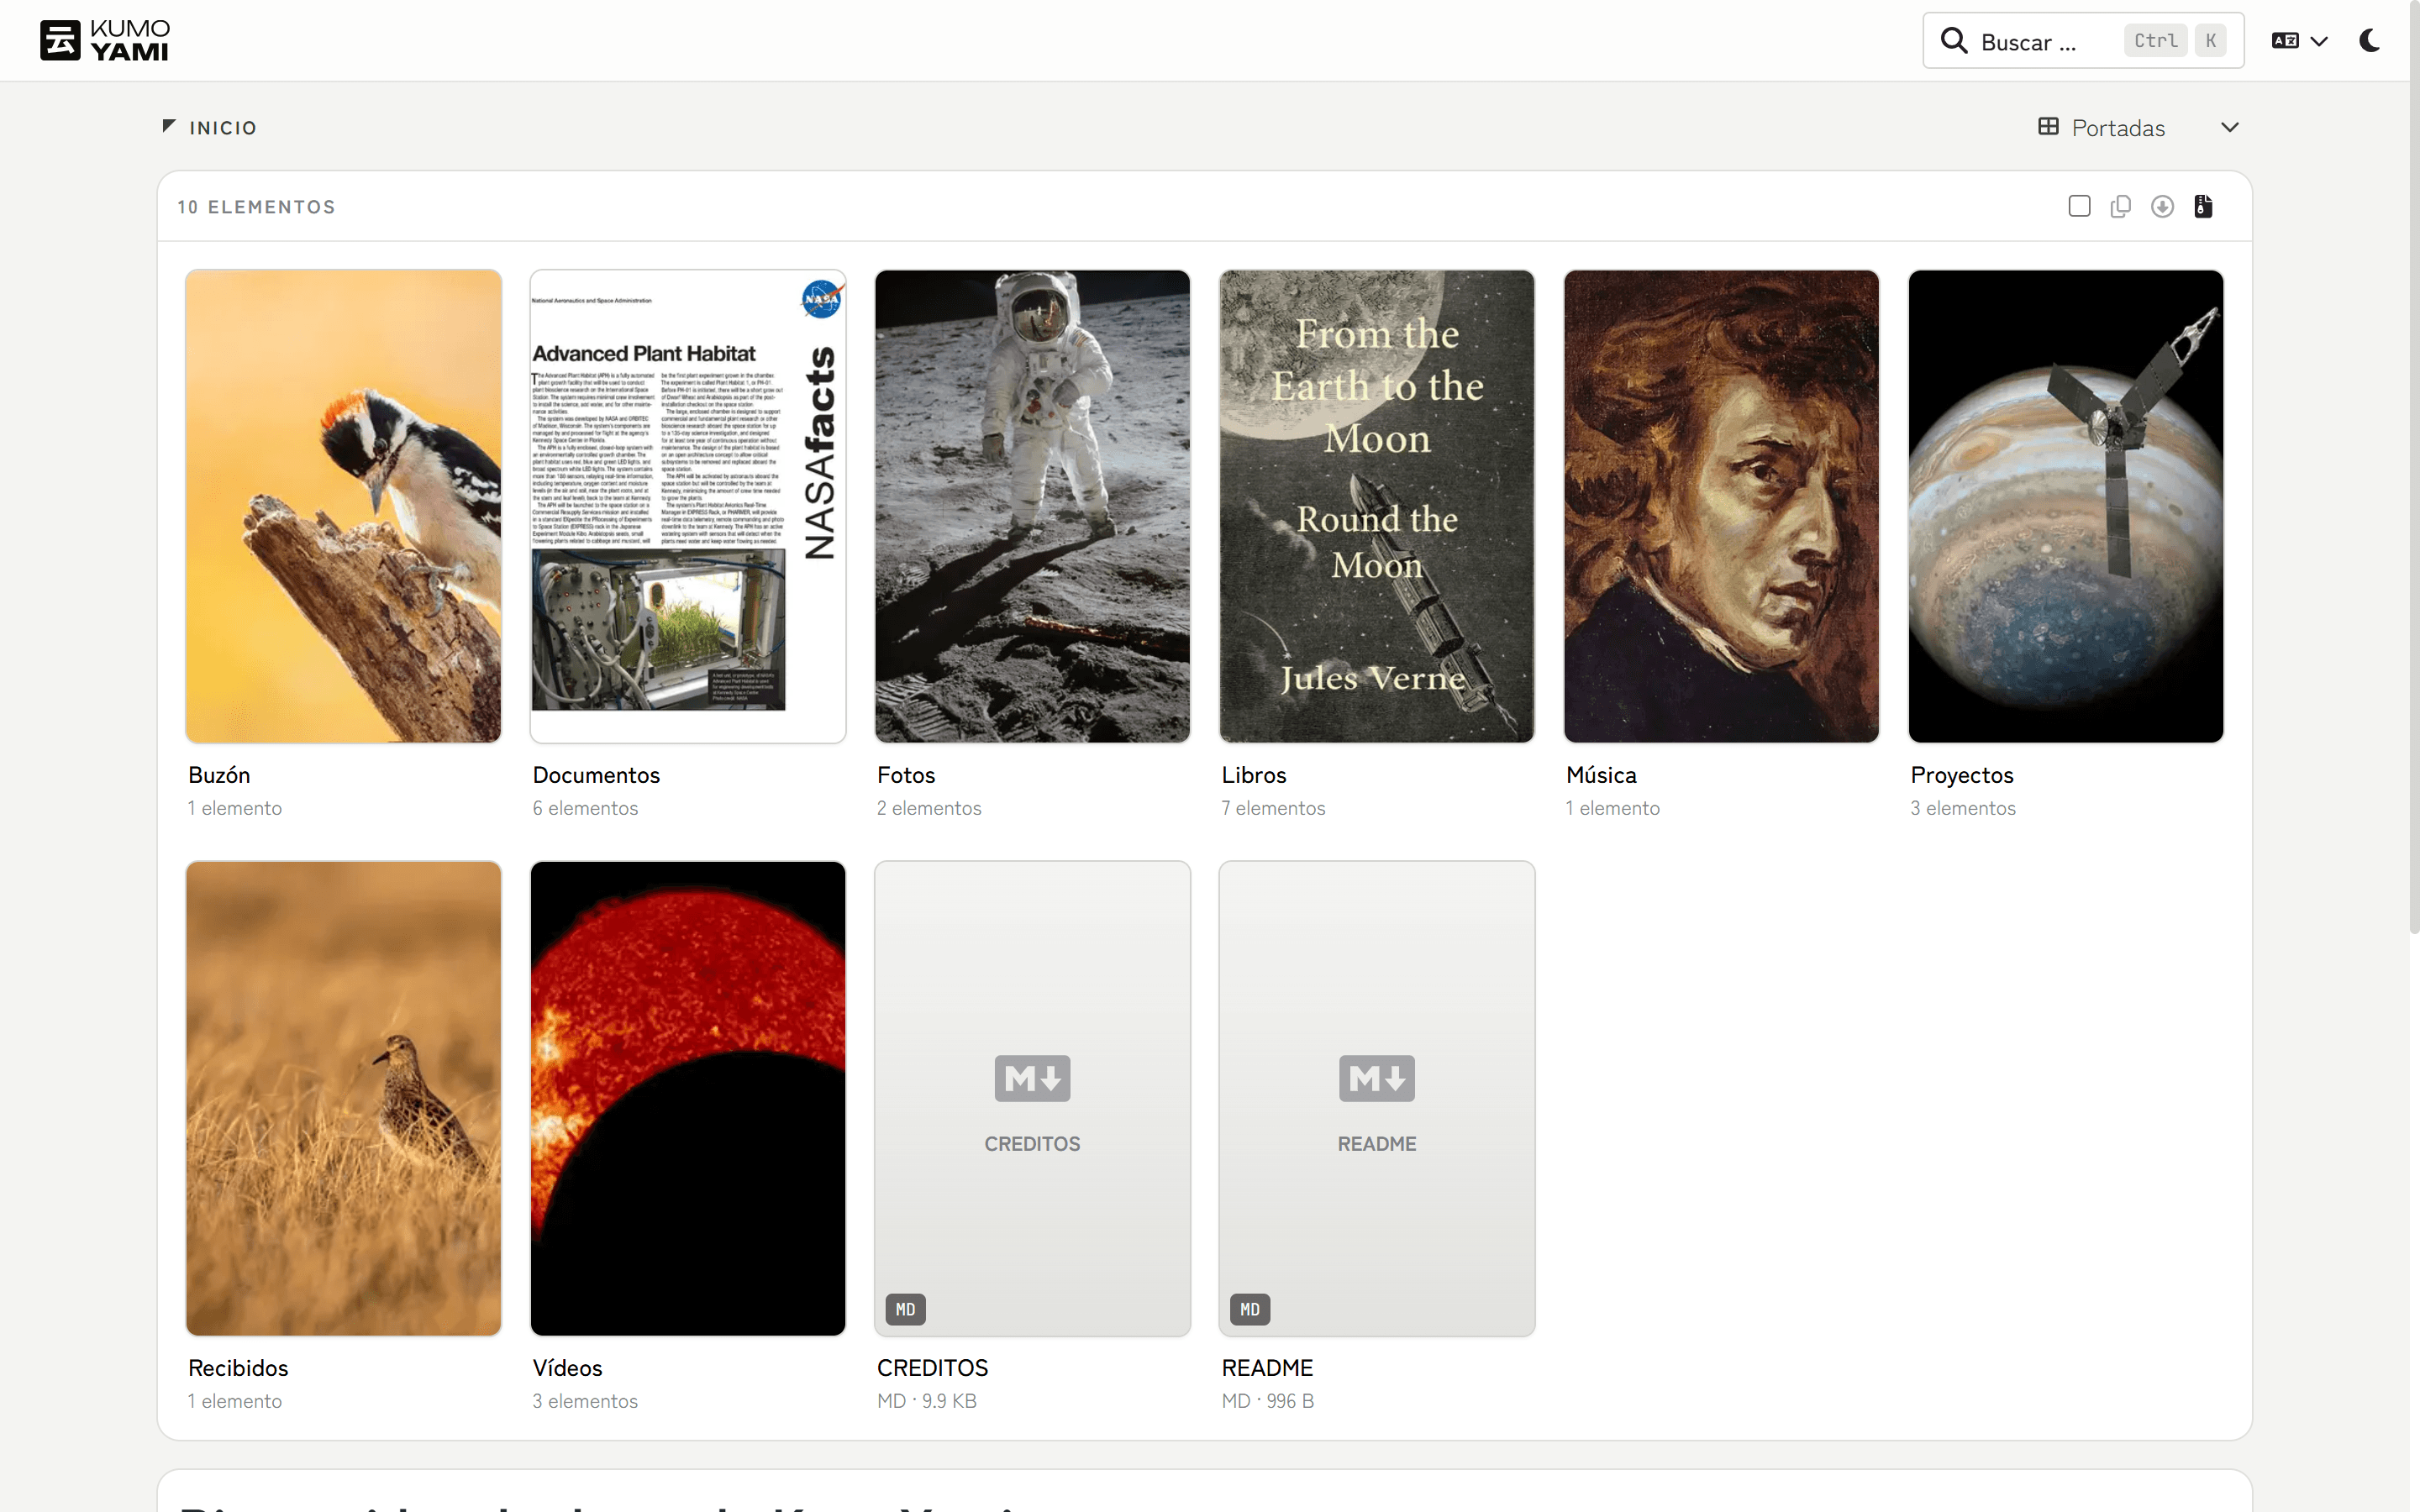This screenshot has width=2420, height=1512.
Task: Click the MD badge on CREDITOS
Action: coord(906,1309)
